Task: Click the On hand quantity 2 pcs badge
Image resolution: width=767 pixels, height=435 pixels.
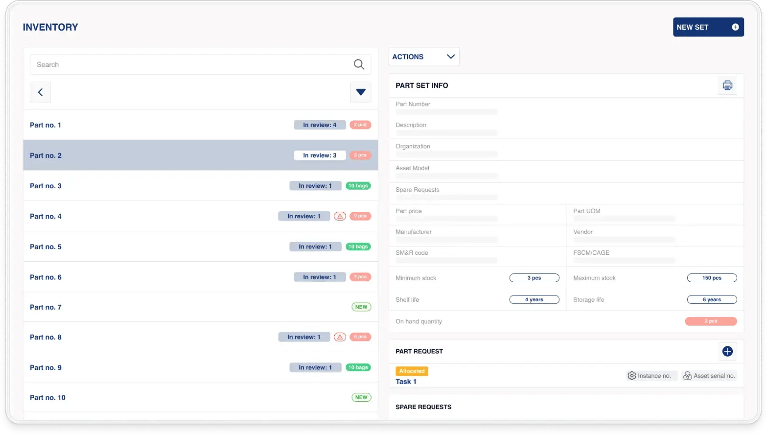Action: click(711, 321)
